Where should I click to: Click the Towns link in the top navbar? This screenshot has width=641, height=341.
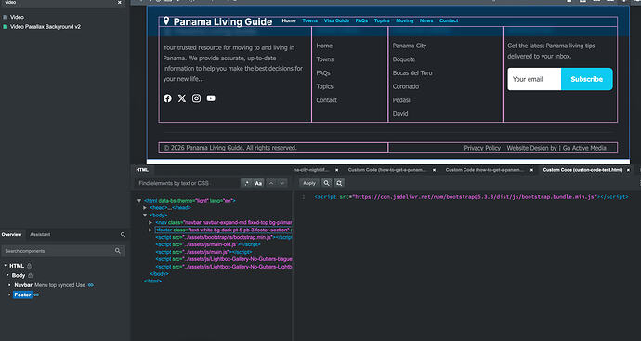[x=310, y=20]
